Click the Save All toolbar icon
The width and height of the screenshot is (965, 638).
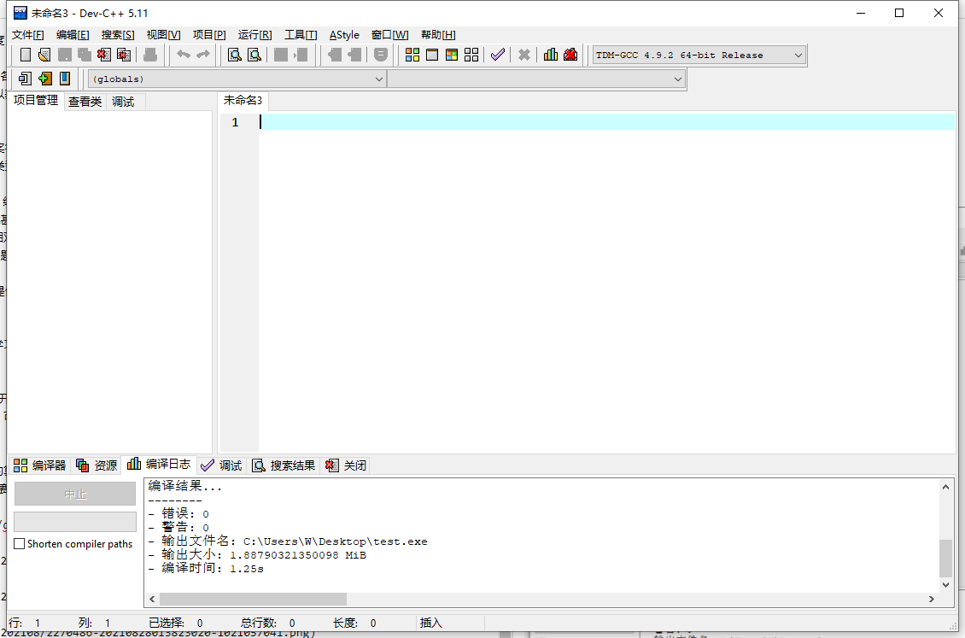[x=85, y=55]
